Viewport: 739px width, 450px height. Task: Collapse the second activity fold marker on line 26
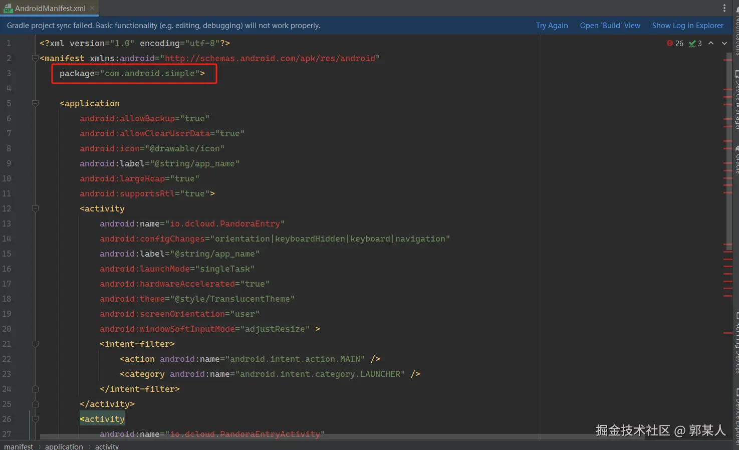(x=35, y=419)
